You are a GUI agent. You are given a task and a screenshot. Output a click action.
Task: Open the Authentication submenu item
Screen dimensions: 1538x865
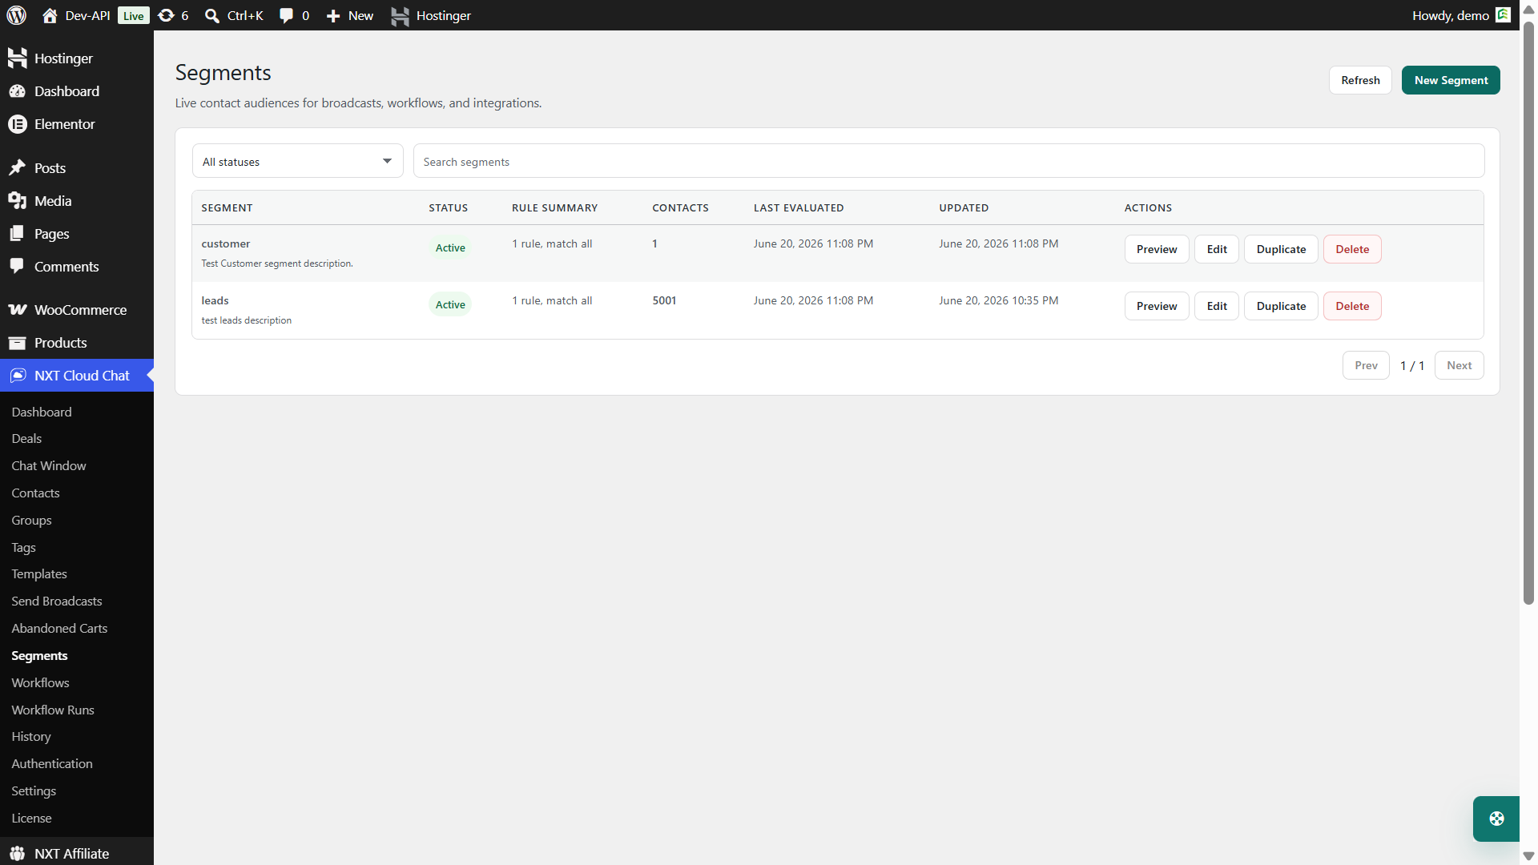tap(52, 763)
